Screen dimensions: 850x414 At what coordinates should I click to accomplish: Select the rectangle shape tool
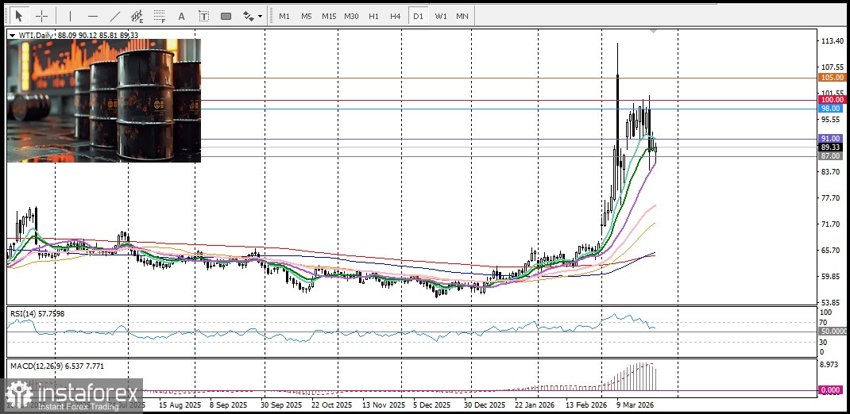tap(226, 16)
